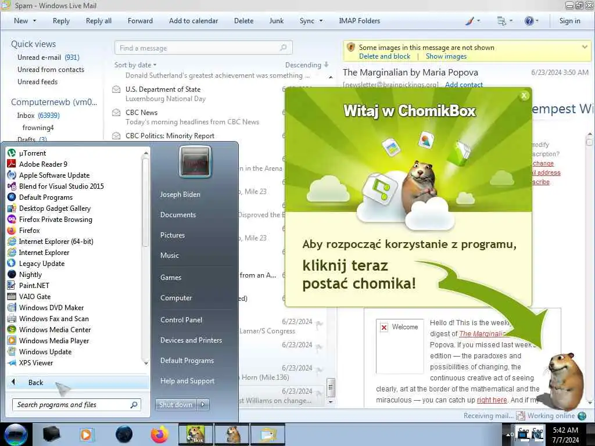Open Apple Software Update entry
The height and width of the screenshot is (446, 595).
(x=54, y=175)
